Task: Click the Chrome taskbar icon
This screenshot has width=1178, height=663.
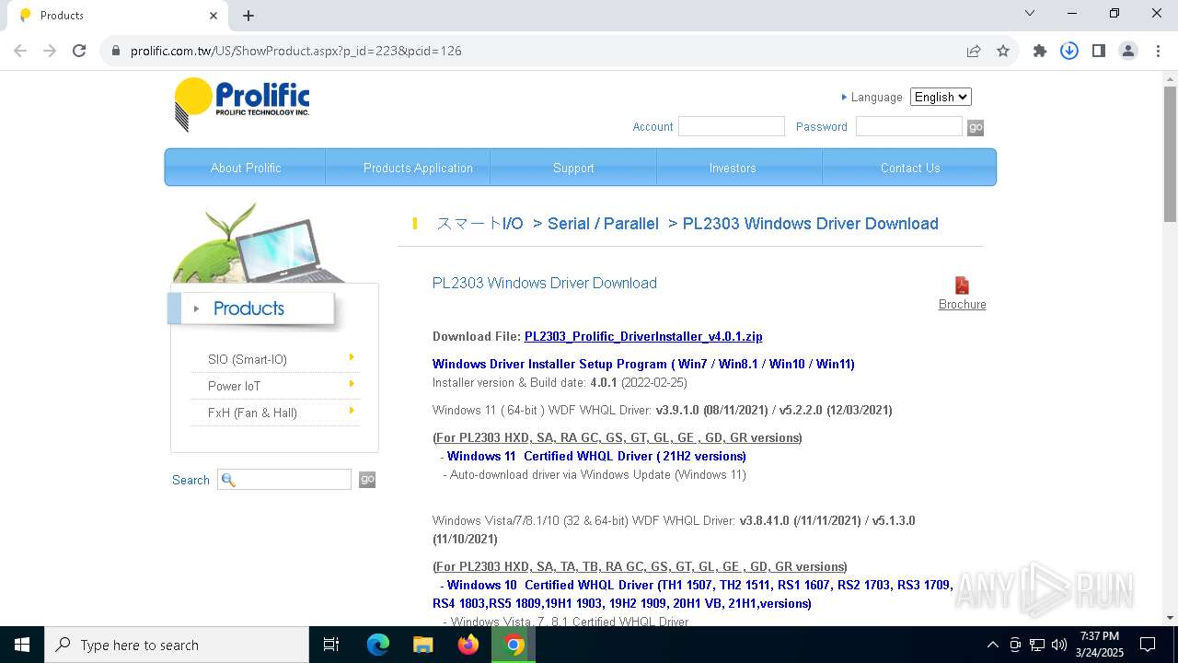Action: pos(514,645)
